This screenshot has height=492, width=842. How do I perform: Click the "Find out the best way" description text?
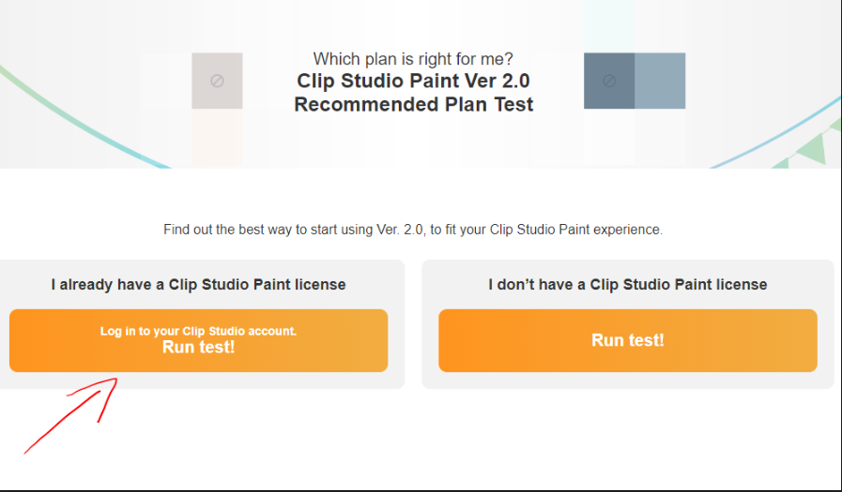pos(413,230)
